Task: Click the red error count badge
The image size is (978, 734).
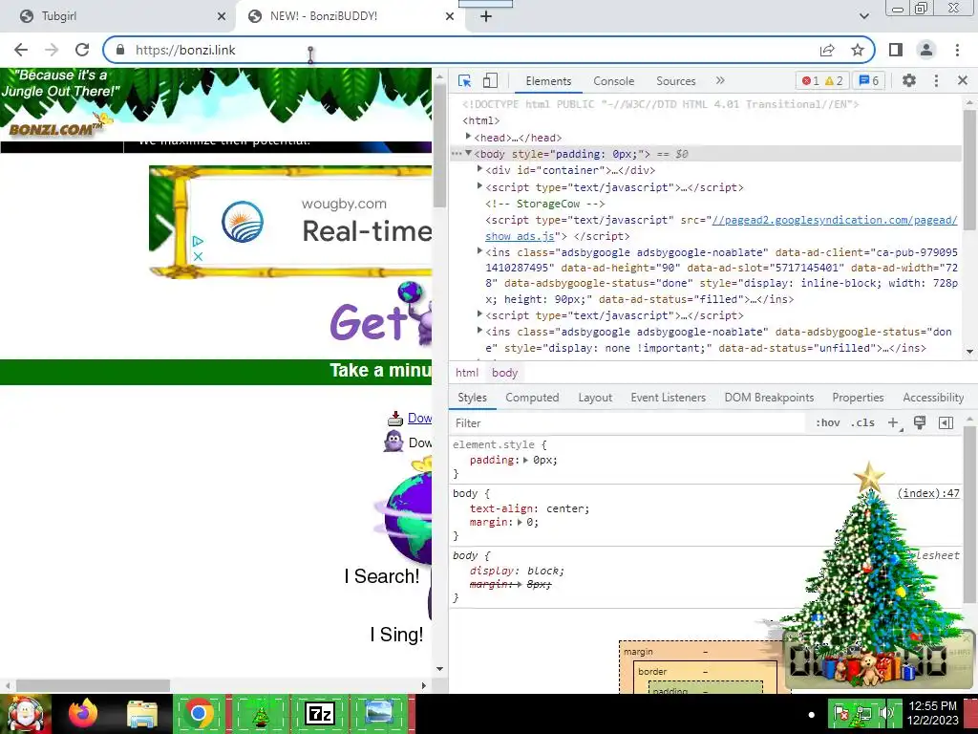Action: click(x=810, y=80)
